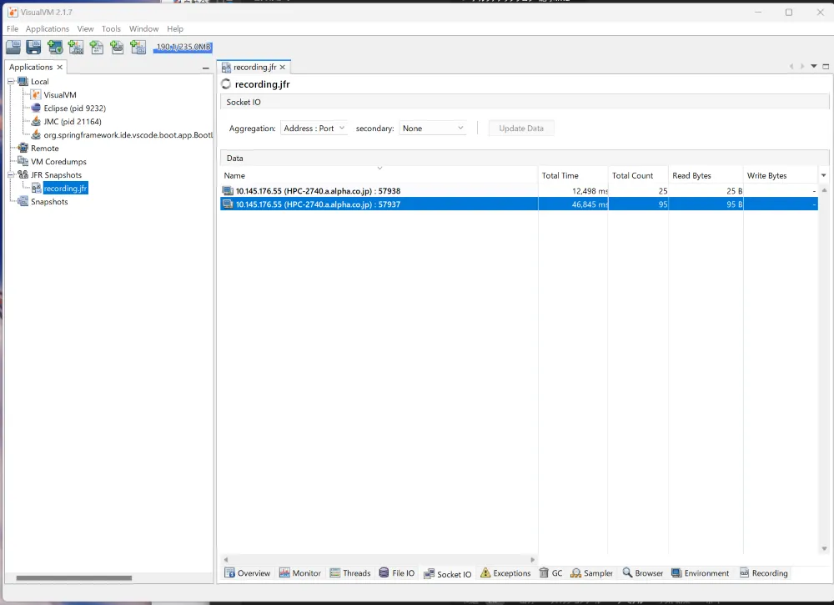Minimize the Applications panel

[x=206, y=68]
